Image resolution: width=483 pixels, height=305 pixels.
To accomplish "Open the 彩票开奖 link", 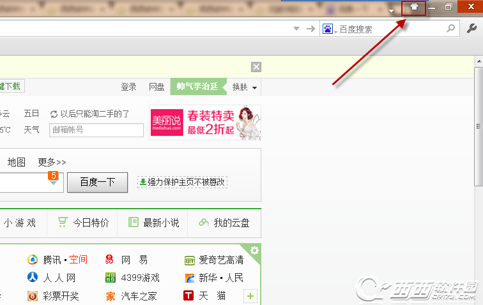I will coord(61,296).
